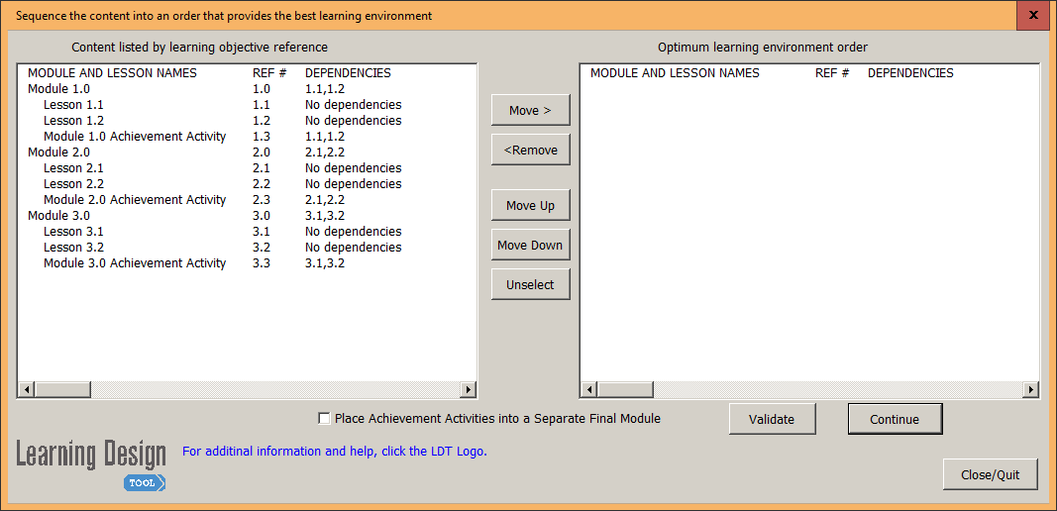The image size is (1057, 511).
Task: Click the Learning Design Tool logo
Action: [x=91, y=464]
